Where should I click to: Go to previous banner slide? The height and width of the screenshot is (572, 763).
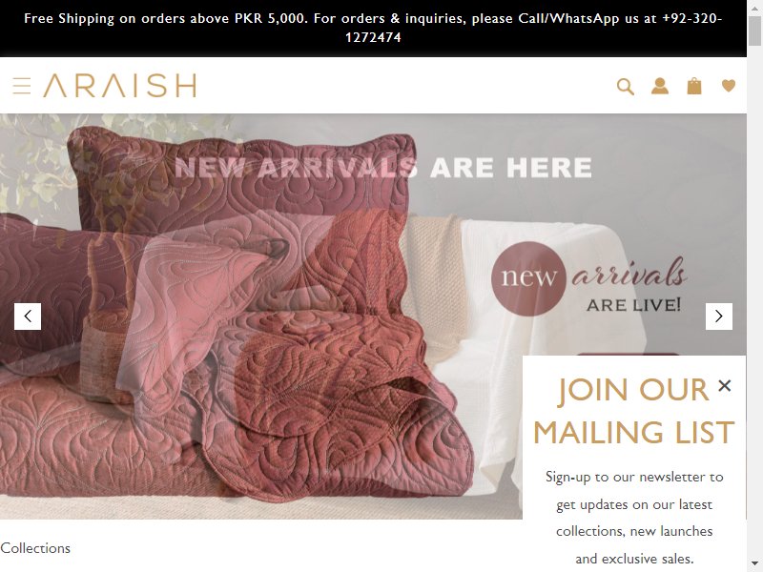coord(28,317)
